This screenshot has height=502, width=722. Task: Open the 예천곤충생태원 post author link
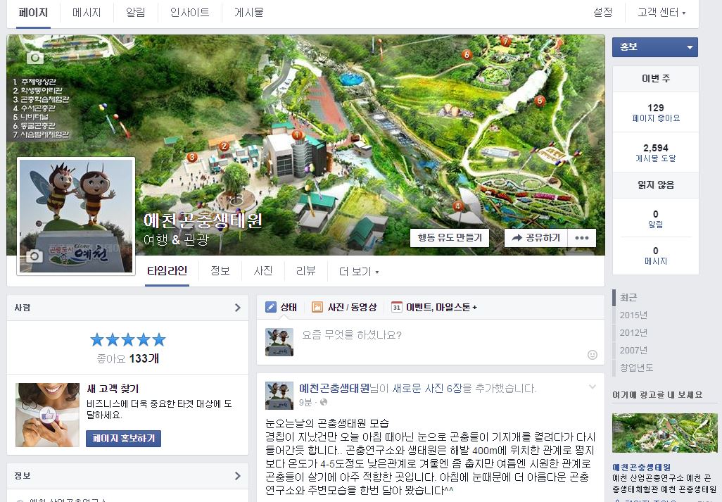tap(335, 388)
